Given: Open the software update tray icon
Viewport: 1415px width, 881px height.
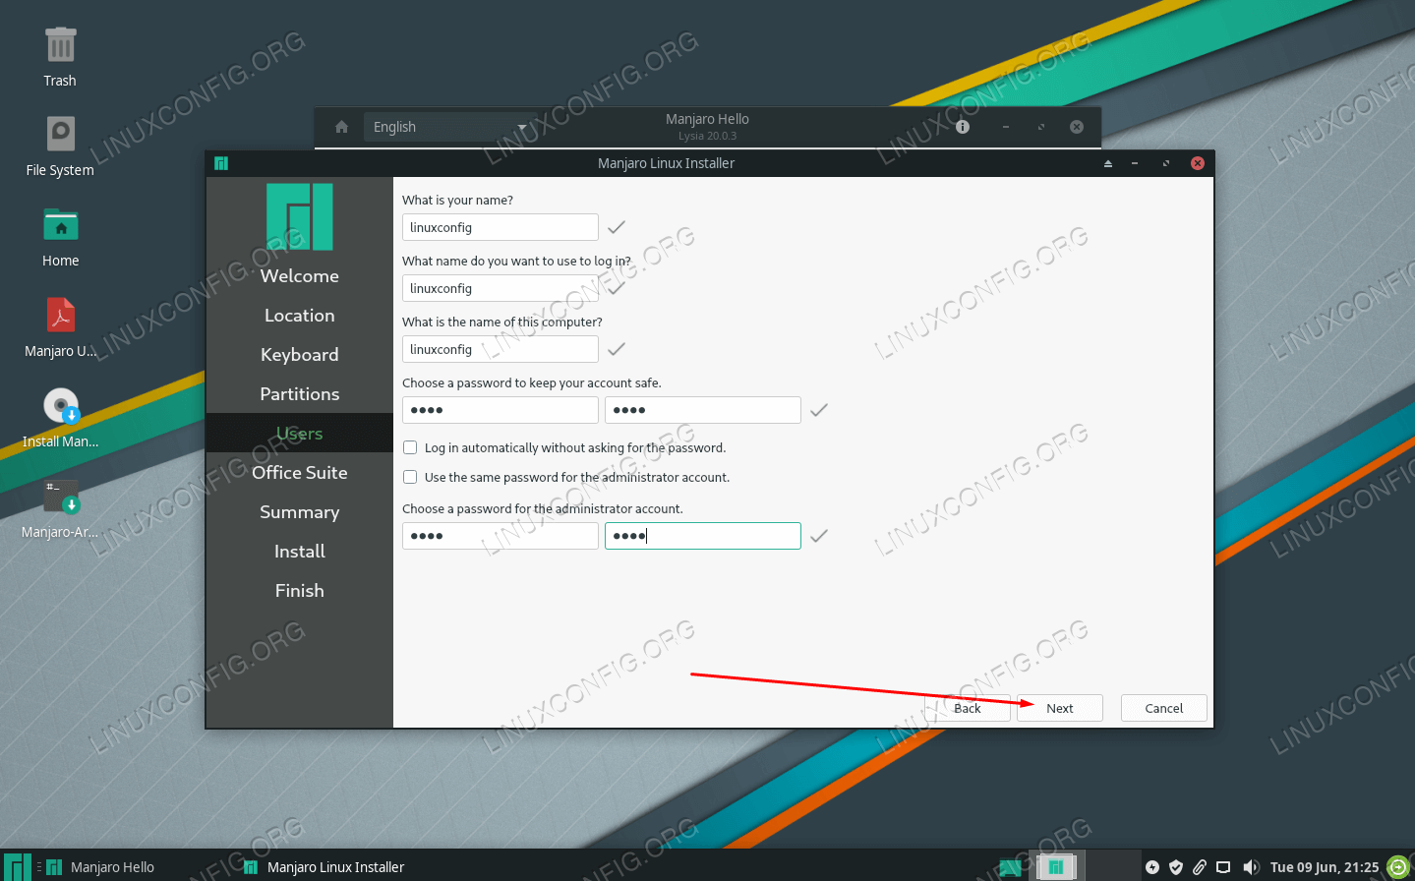Looking at the screenshot, I should pyautogui.click(x=1152, y=867).
